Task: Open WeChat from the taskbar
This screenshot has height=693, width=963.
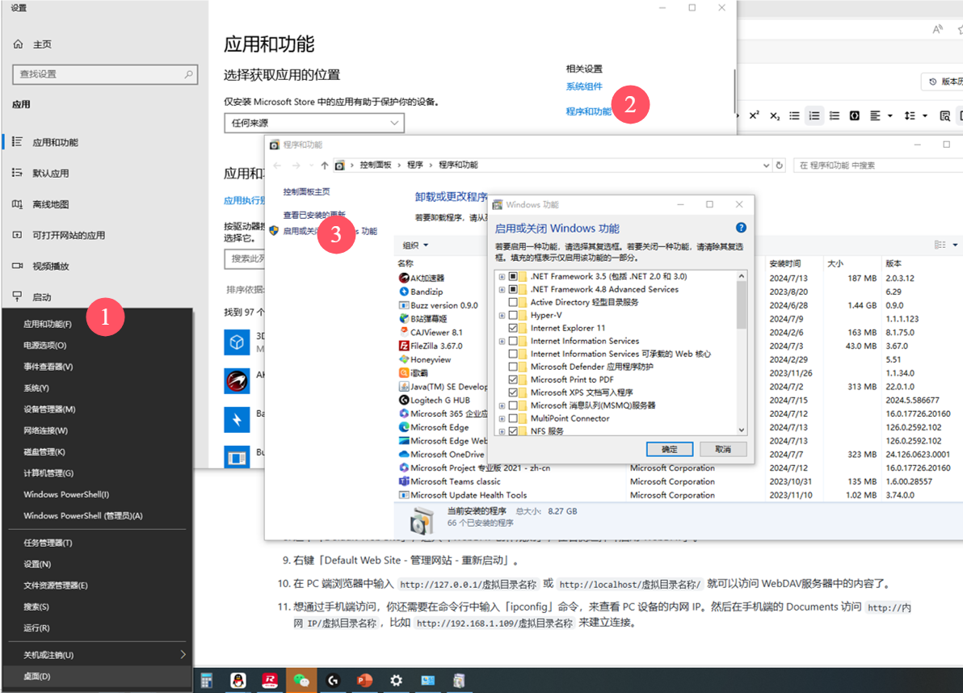Action: pos(301,680)
